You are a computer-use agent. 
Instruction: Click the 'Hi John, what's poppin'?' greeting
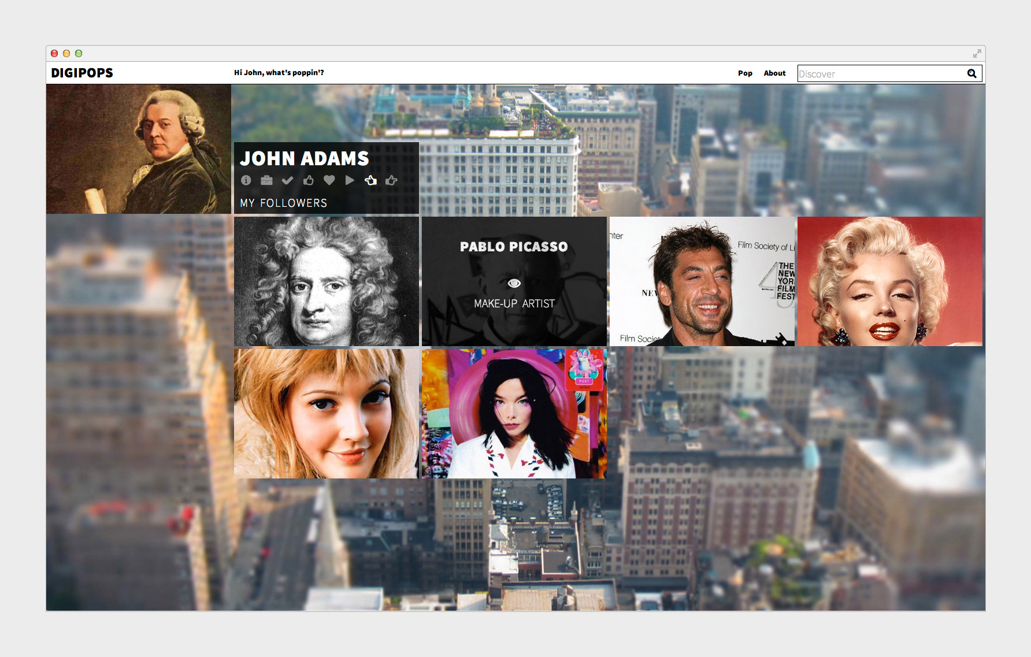(x=279, y=73)
